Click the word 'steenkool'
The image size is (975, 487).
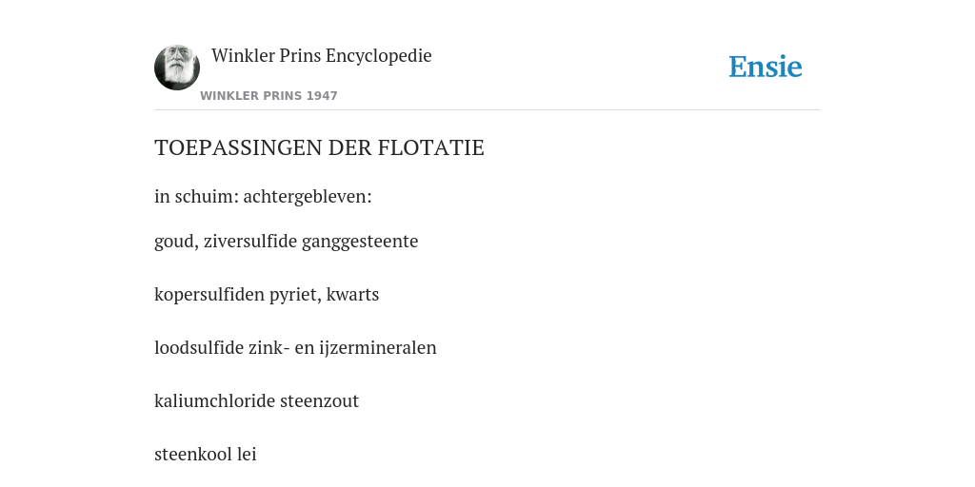[193, 455]
